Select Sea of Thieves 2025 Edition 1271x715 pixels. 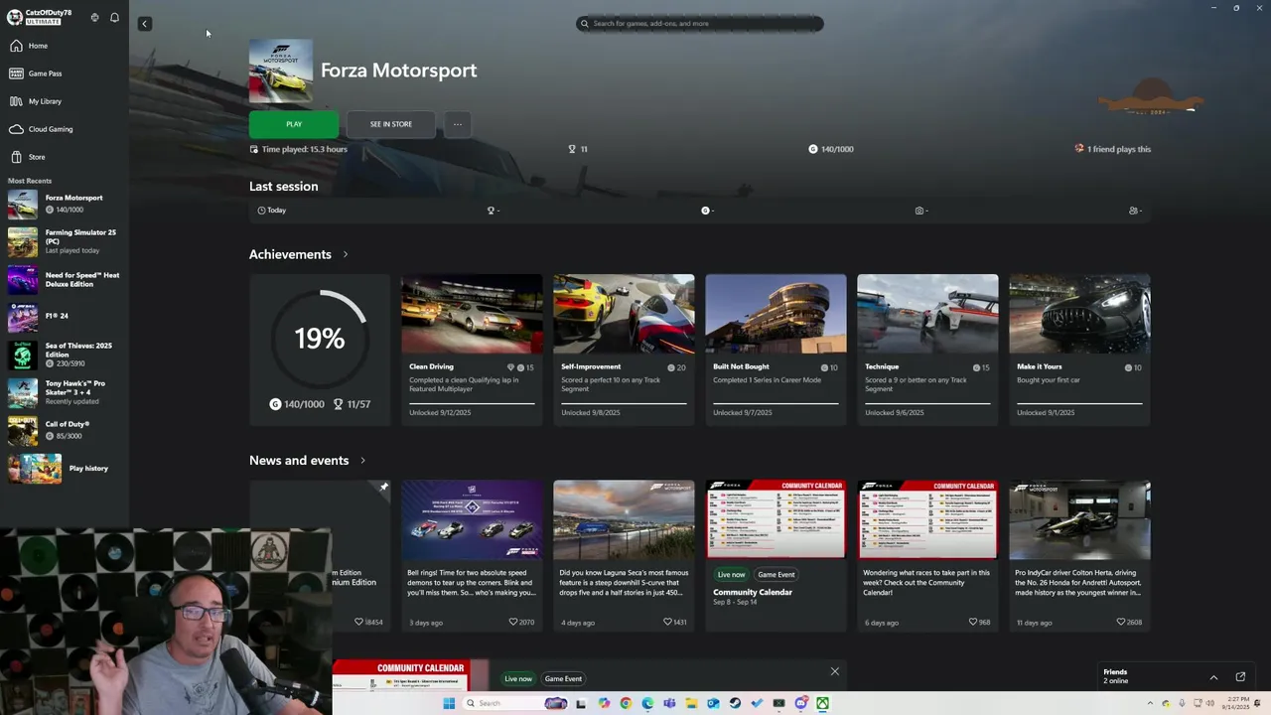(65, 355)
